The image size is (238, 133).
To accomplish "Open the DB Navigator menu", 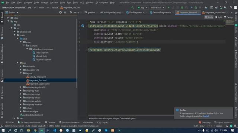I will 102,3.
